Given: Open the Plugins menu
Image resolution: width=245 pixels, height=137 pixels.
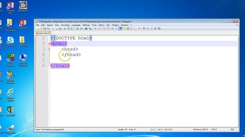Looking at the screenshot, I should (116, 25).
